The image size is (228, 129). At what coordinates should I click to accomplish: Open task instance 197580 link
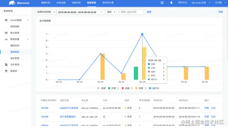(44, 108)
